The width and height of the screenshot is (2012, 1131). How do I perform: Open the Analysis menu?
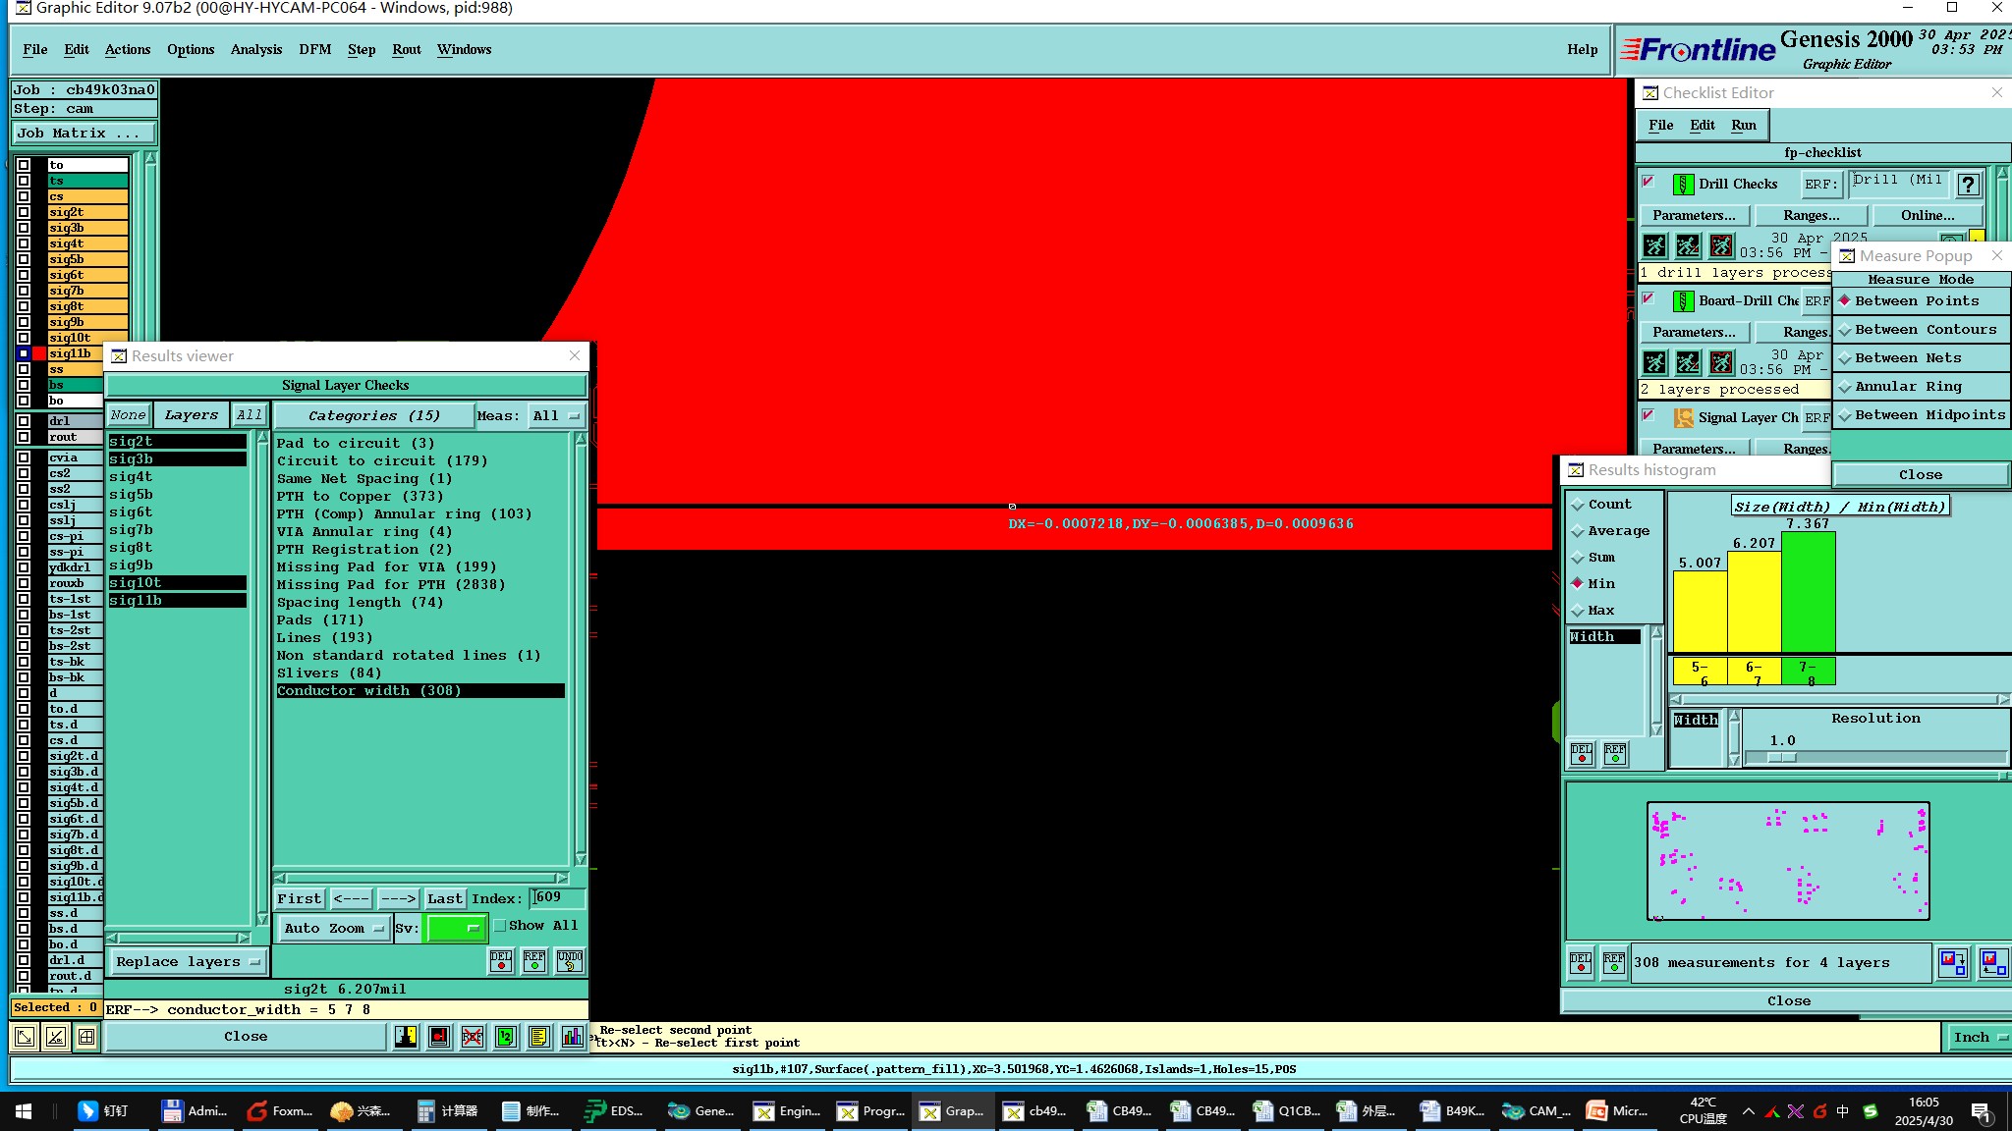(255, 49)
